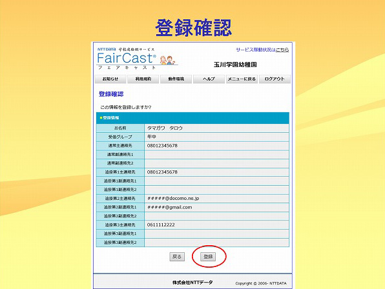Viewport: 385px width, 289px height.
Task: Click the 株式会社NTTデータ footer text
Action: [x=192, y=283]
